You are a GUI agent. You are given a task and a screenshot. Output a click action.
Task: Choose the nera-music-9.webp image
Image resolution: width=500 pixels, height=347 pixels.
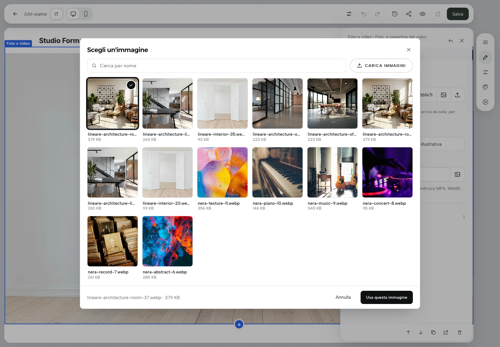click(332, 172)
